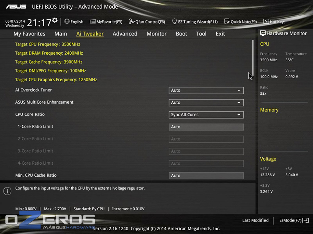Click the 1-Core Ratio Limit label

35,126
